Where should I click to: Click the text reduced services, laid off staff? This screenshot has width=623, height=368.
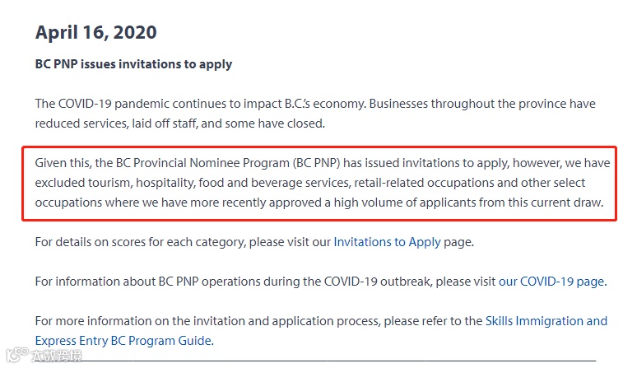pos(116,123)
